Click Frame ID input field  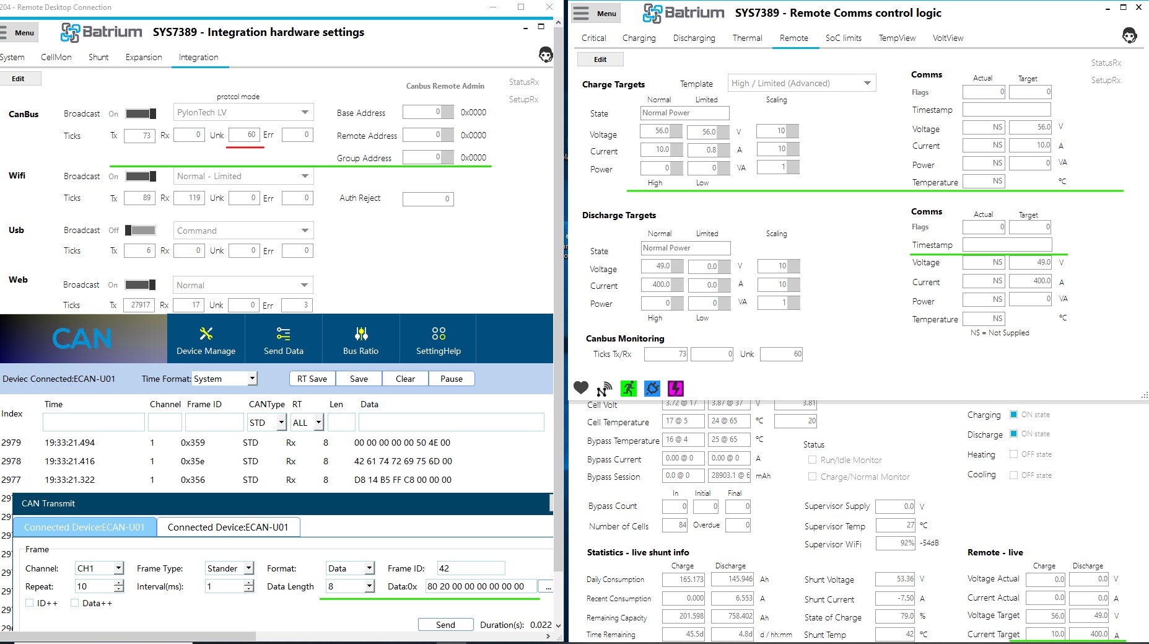click(471, 568)
